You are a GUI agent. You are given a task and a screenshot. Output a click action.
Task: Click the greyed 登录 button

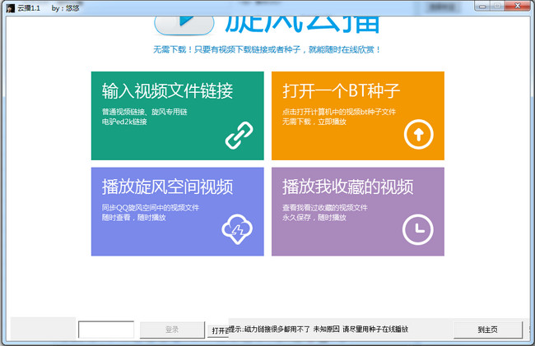click(172, 330)
